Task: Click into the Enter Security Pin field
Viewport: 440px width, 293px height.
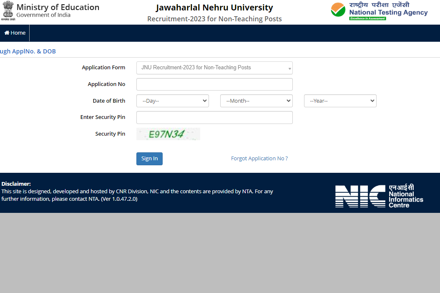Action: click(214, 118)
